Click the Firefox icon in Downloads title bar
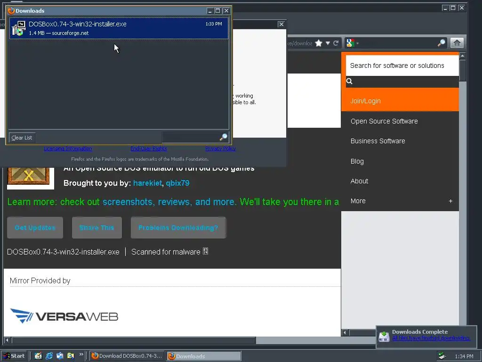 (11, 11)
